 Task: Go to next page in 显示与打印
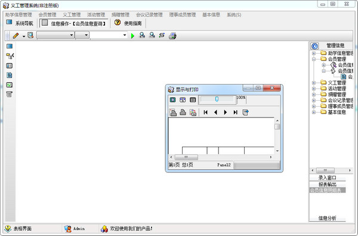(x=226, y=112)
